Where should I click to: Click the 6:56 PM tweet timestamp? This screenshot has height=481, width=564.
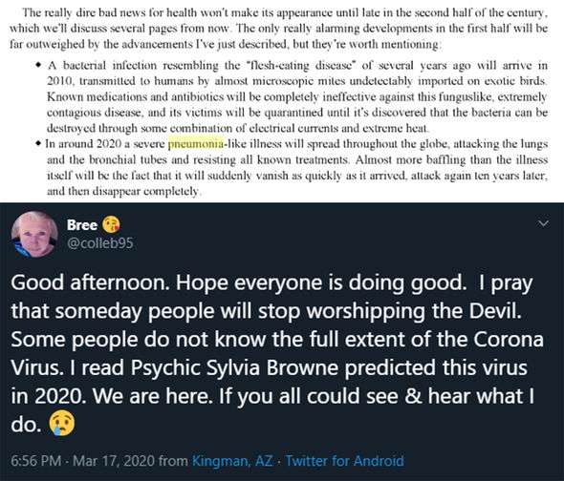click(35, 461)
